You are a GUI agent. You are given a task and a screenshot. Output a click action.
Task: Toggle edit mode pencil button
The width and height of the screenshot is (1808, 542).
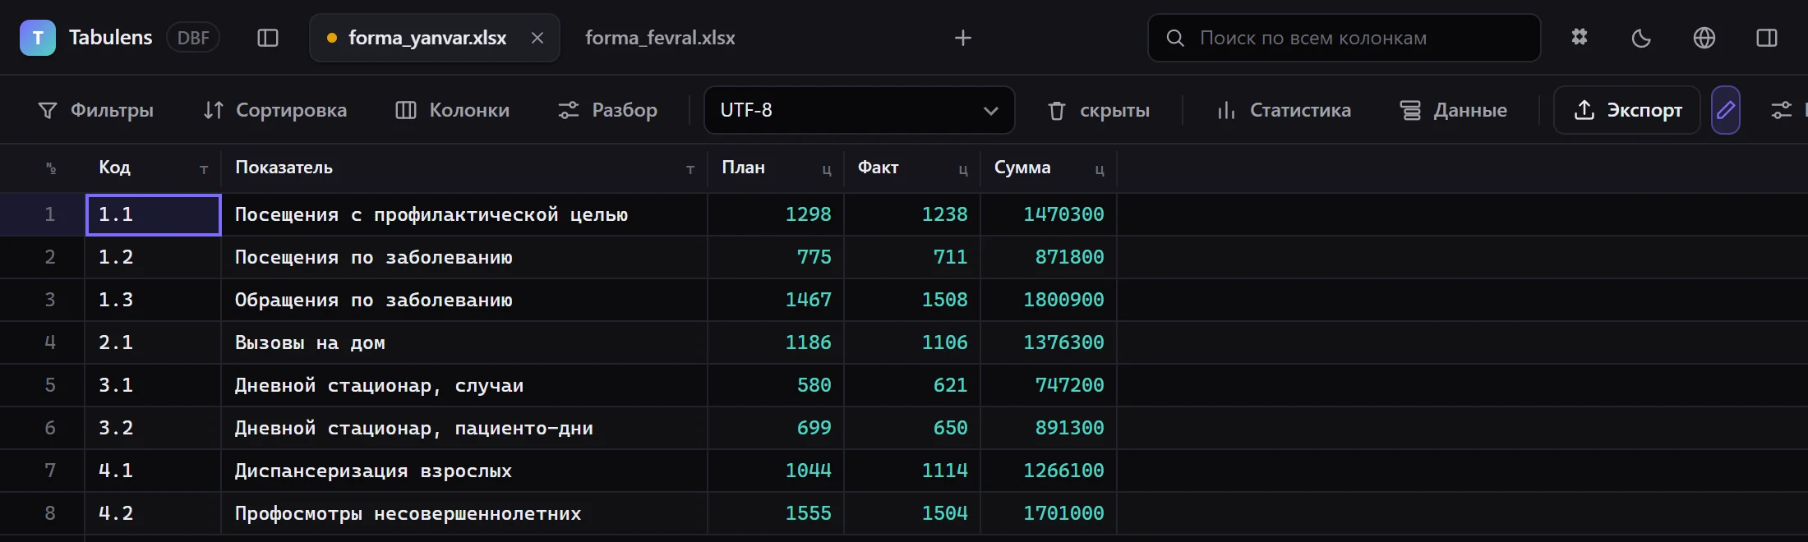pos(1726,110)
